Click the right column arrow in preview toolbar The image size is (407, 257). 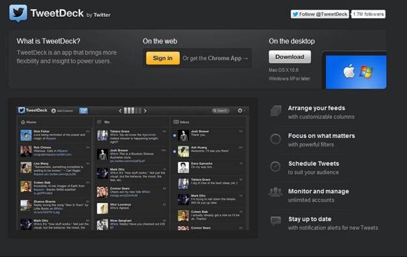coord(145,111)
